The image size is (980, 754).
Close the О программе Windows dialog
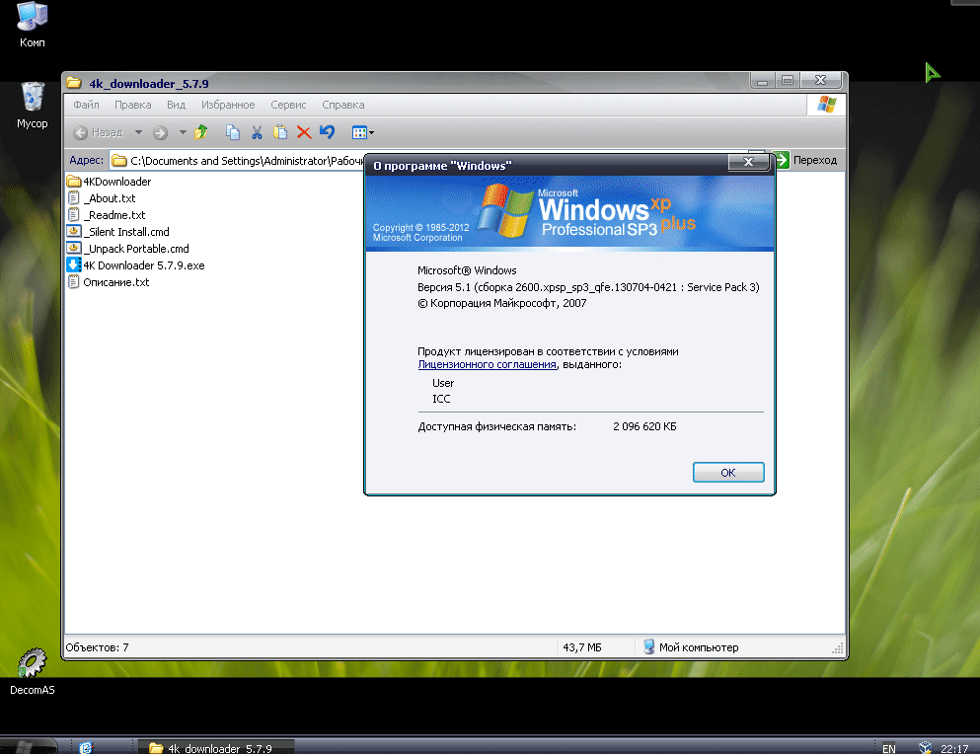pos(748,163)
